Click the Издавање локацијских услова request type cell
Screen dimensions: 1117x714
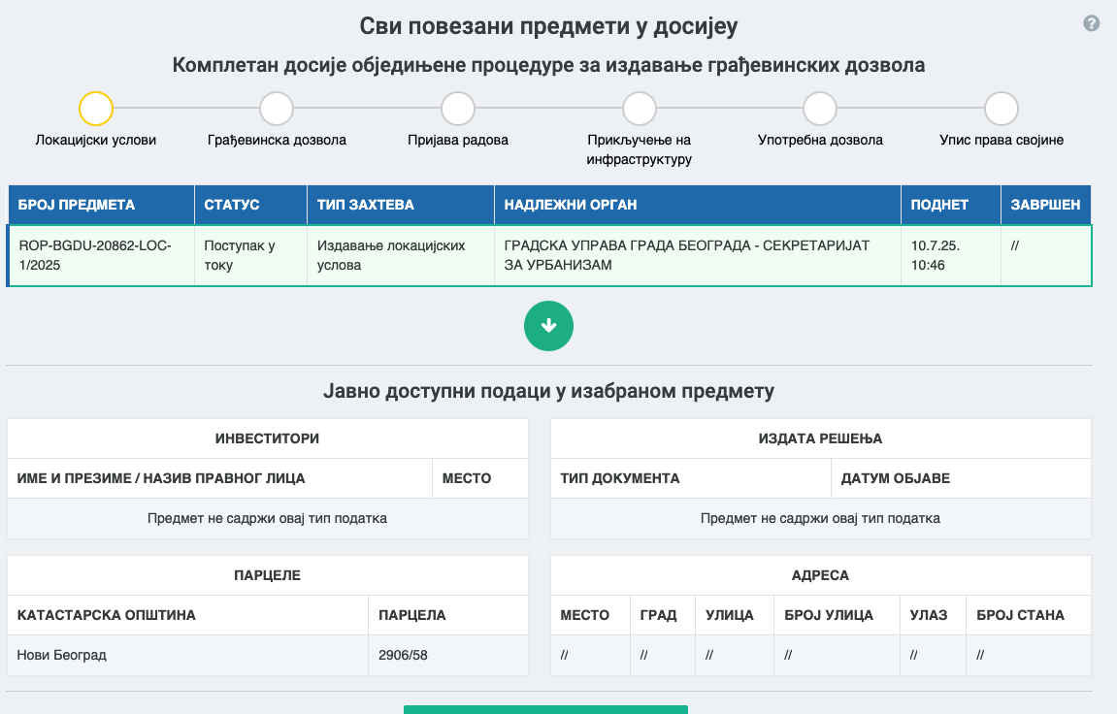click(x=391, y=255)
